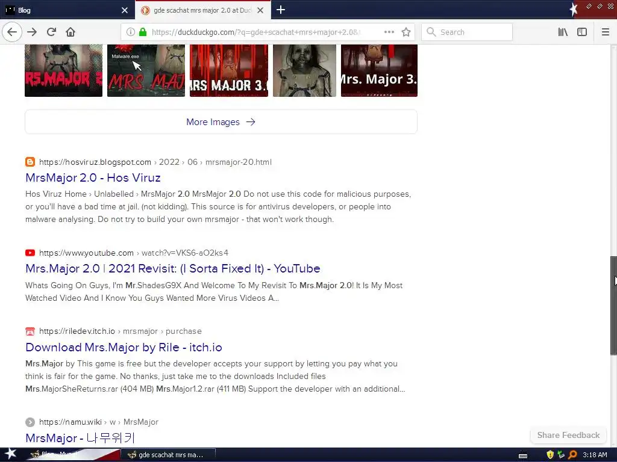Click the 3:18 AM clock
The image size is (617, 462).
(595, 455)
